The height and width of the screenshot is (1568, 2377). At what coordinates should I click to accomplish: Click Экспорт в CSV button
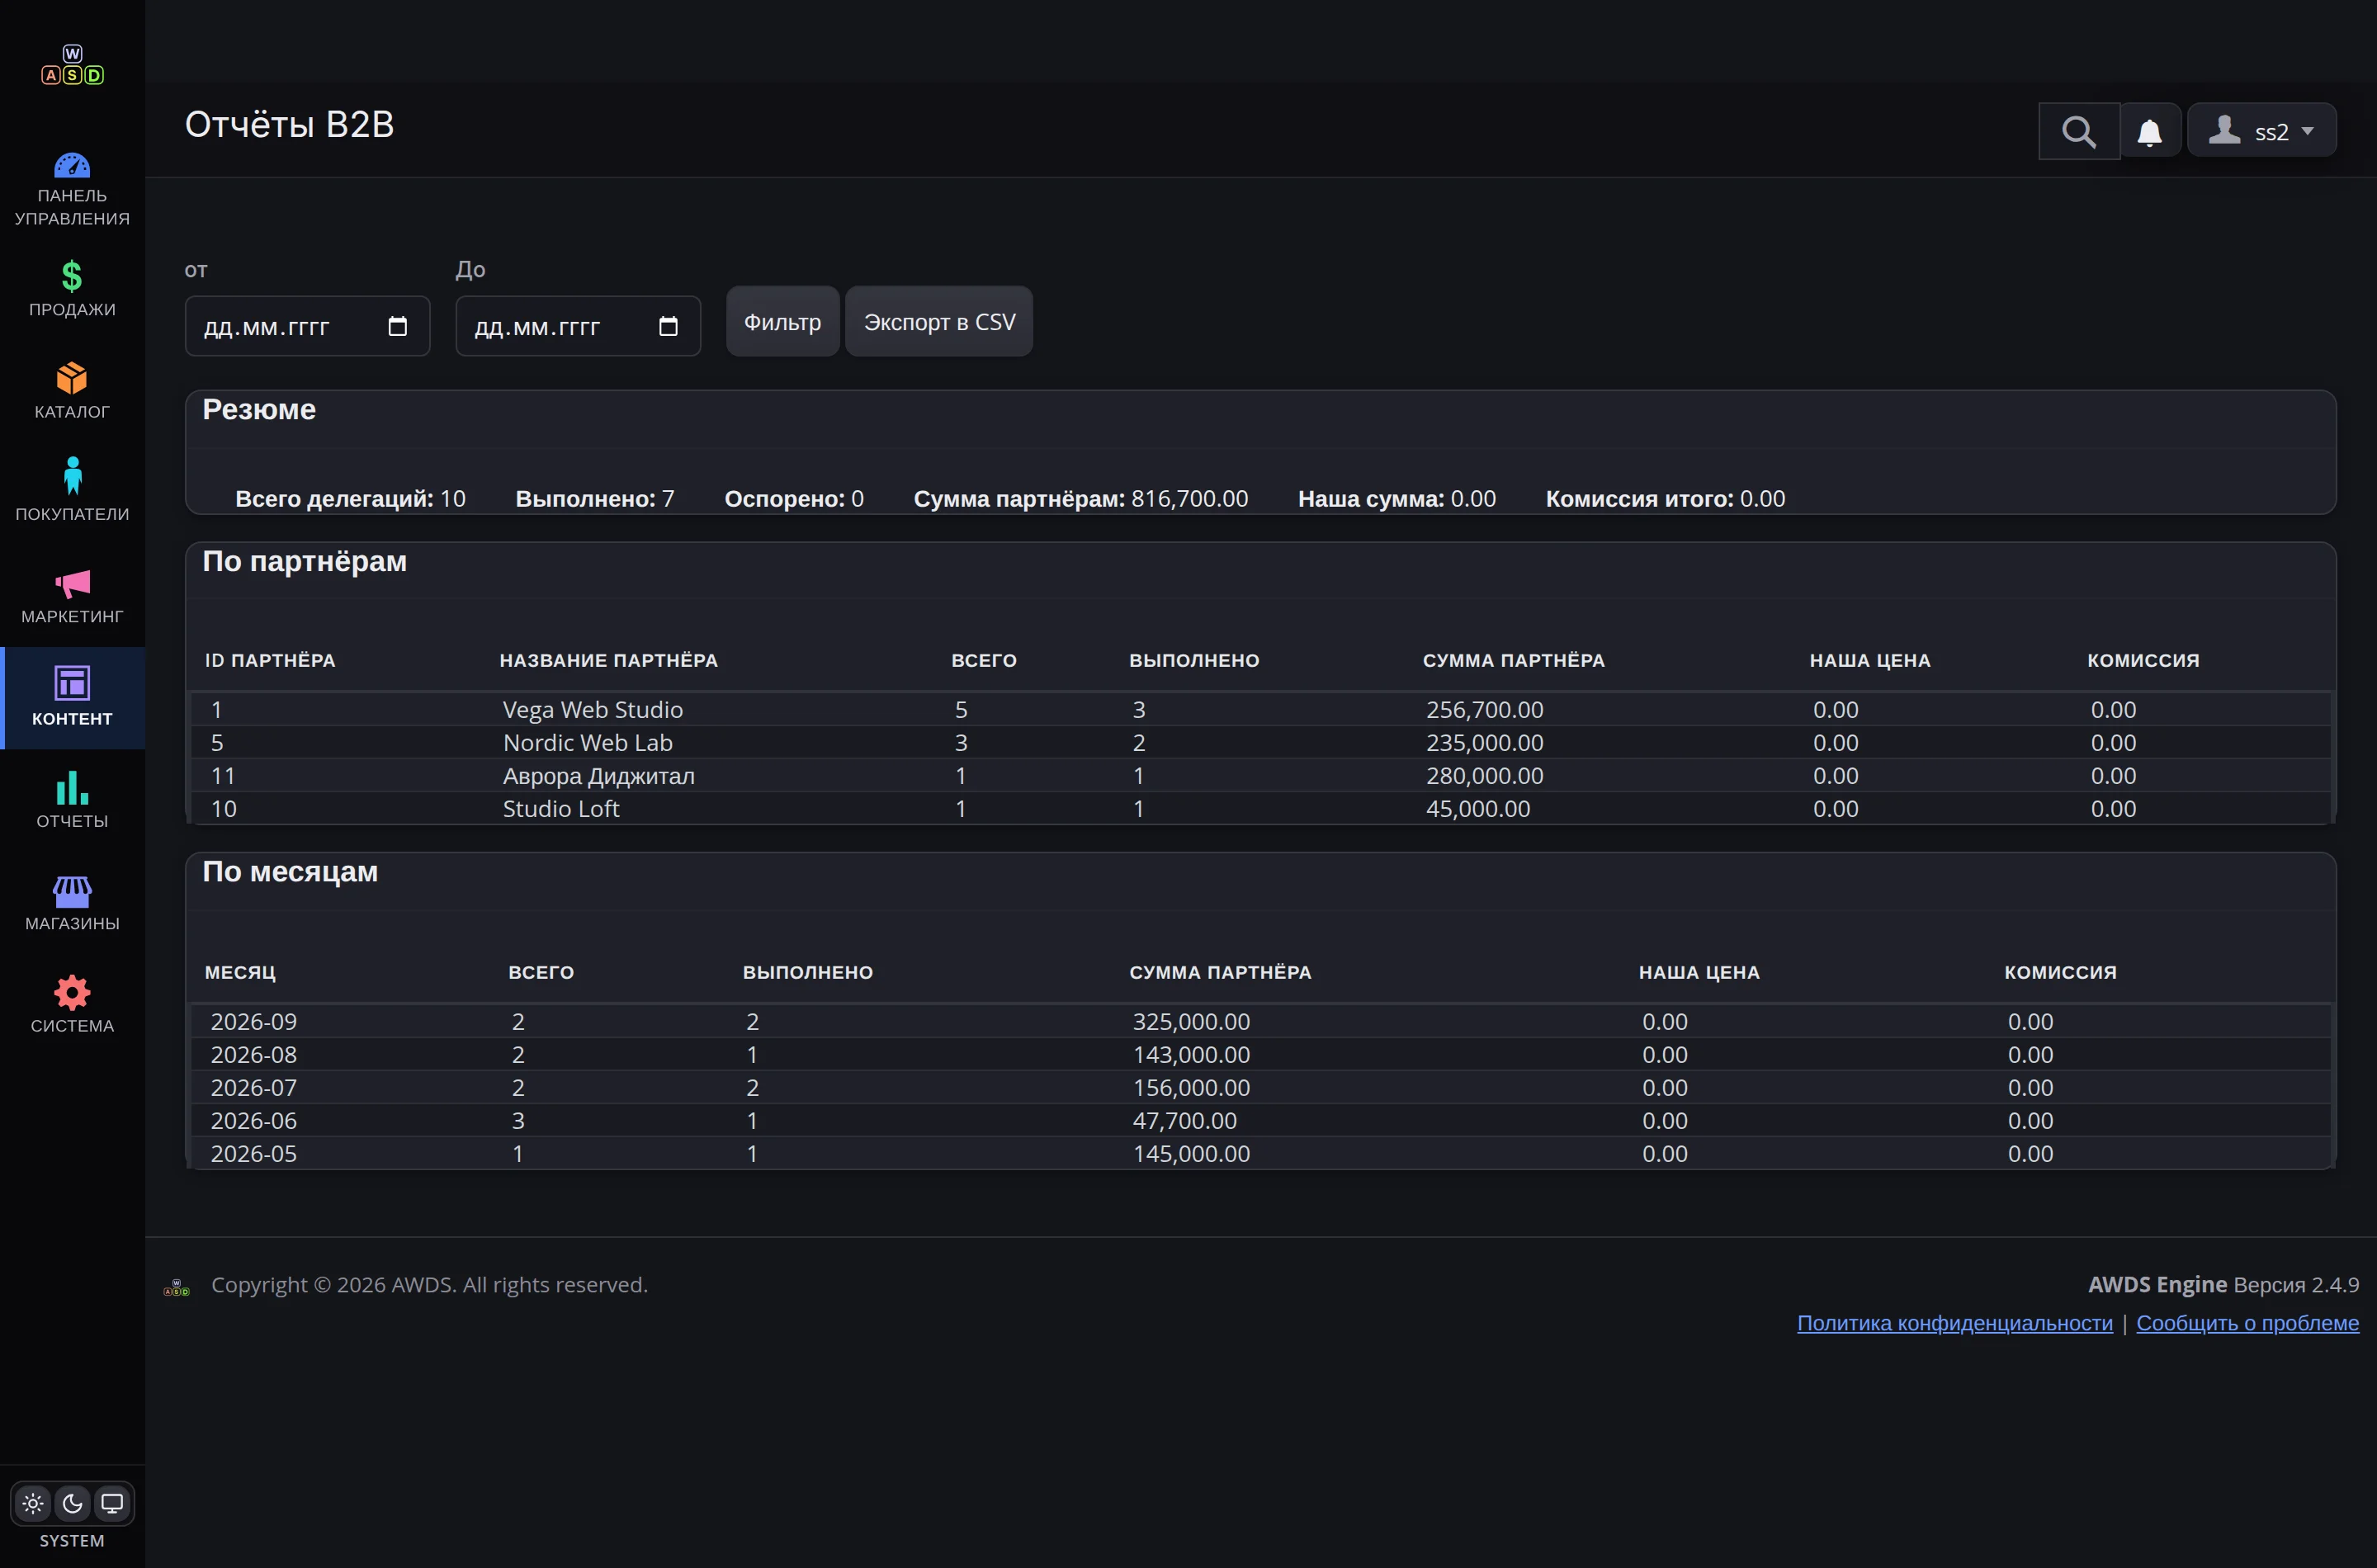tap(939, 322)
